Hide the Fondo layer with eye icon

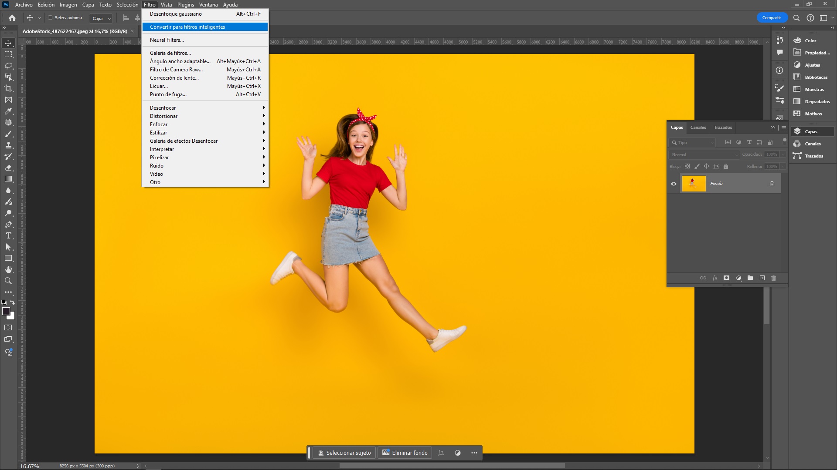click(x=674, y=184)
